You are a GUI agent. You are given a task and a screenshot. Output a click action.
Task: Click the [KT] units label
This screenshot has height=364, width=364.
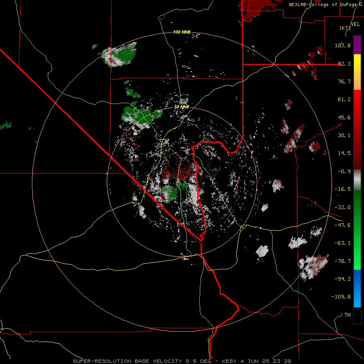pyautogui.click(x=345, y=28)
